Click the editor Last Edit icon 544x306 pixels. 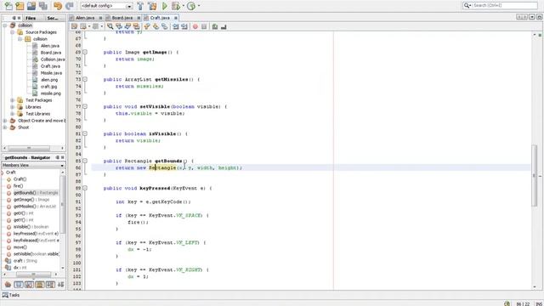tap(74, 26)
